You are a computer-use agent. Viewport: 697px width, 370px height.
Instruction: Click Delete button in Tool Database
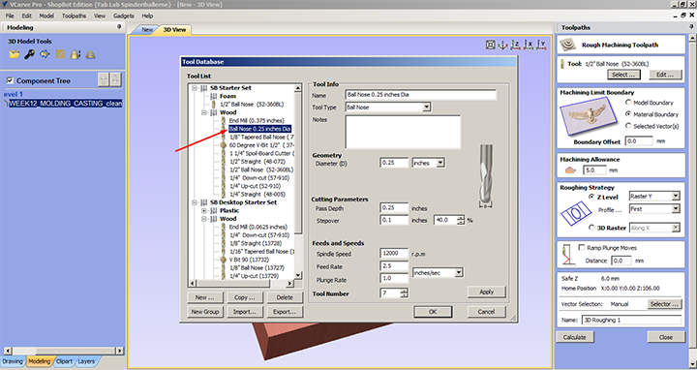(x=285, y=297)
